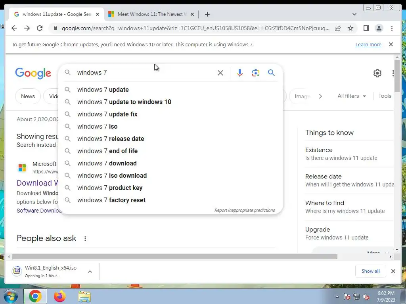406x304 pixels.
Task: Choose suggestion windows 7 update
Action: pyautogui.click(x=171, y=90)
